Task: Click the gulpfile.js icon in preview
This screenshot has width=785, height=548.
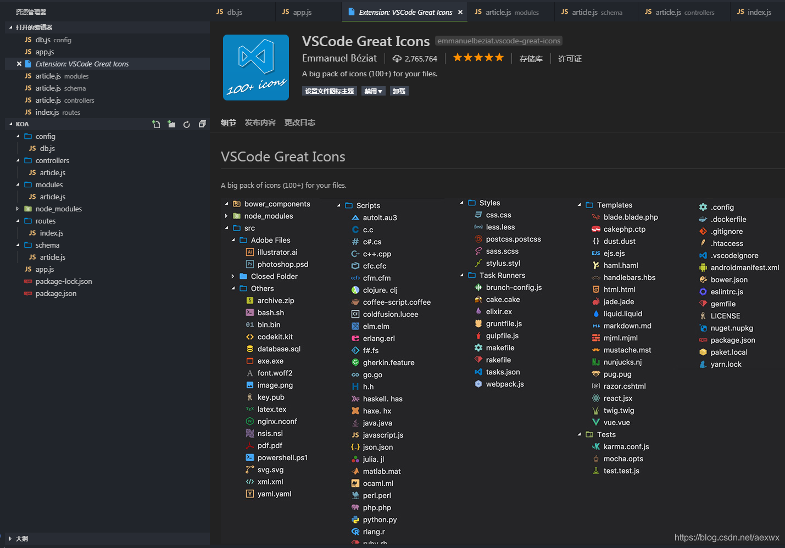Action: coord(478,335)
